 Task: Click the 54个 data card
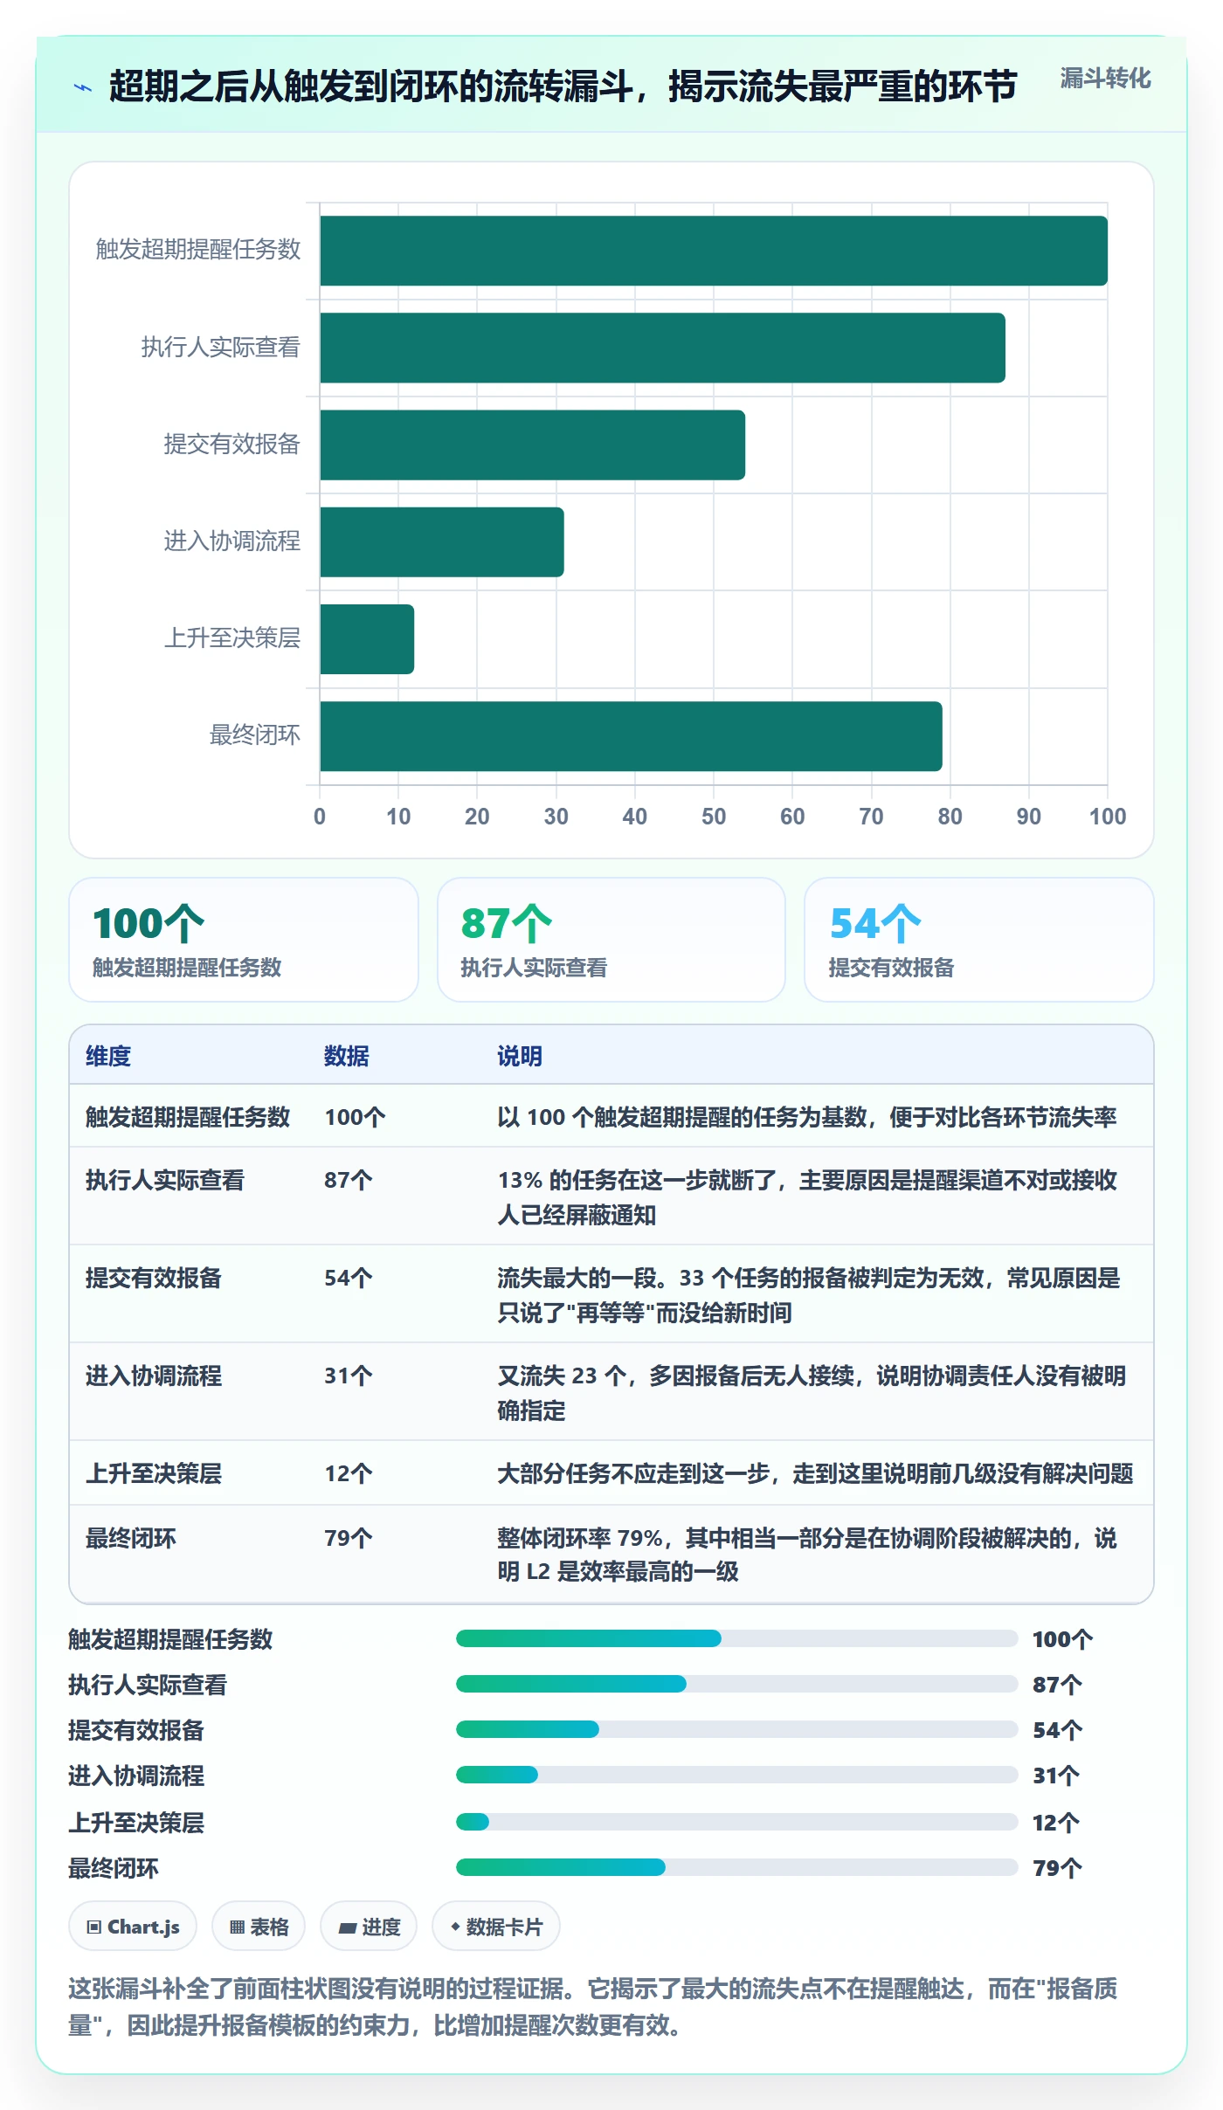tap(979, 940)
